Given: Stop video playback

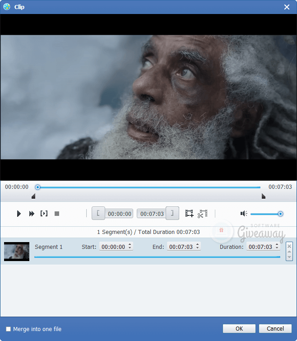Looking at the screenshot, I should (57, 214).
